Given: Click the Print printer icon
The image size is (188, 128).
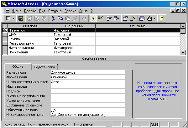Looking at the screenshot, I should (x=30, y=18).
